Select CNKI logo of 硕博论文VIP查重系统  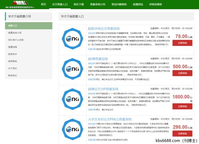[x=73, y=99]
